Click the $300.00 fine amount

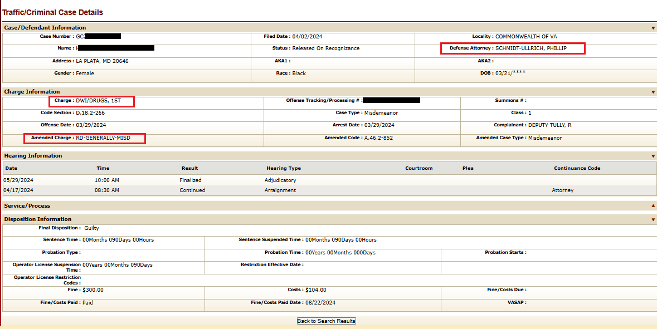(93, 290)
